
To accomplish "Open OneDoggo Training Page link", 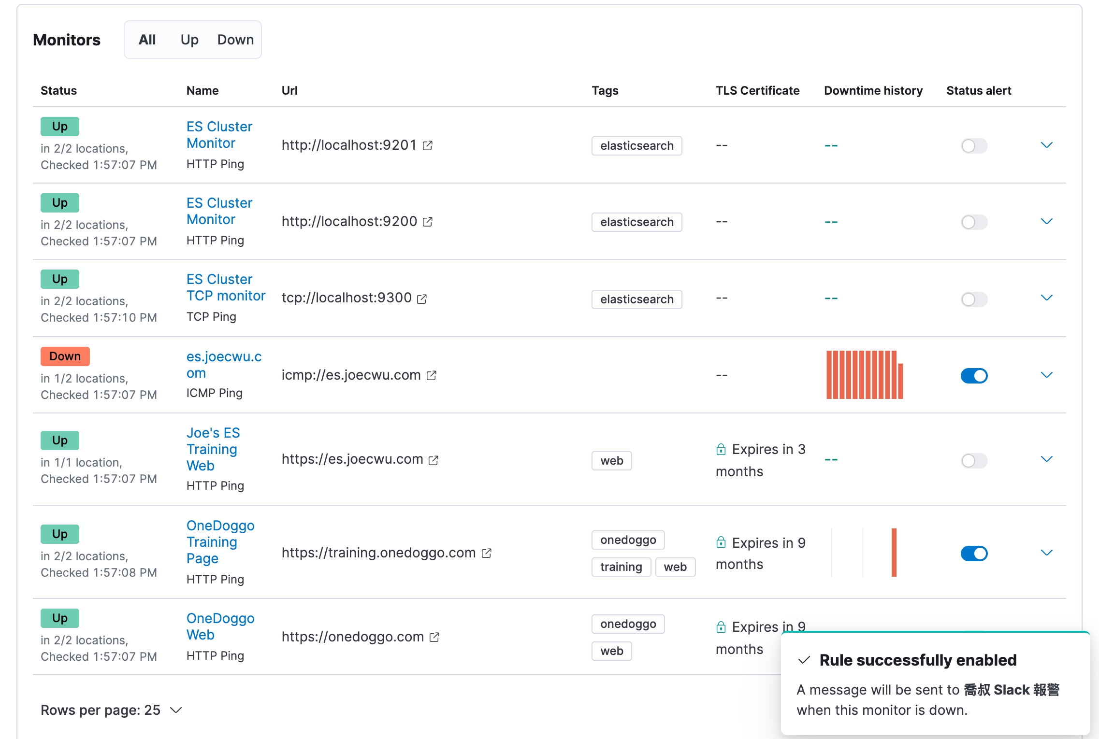I will click(220, 542).
